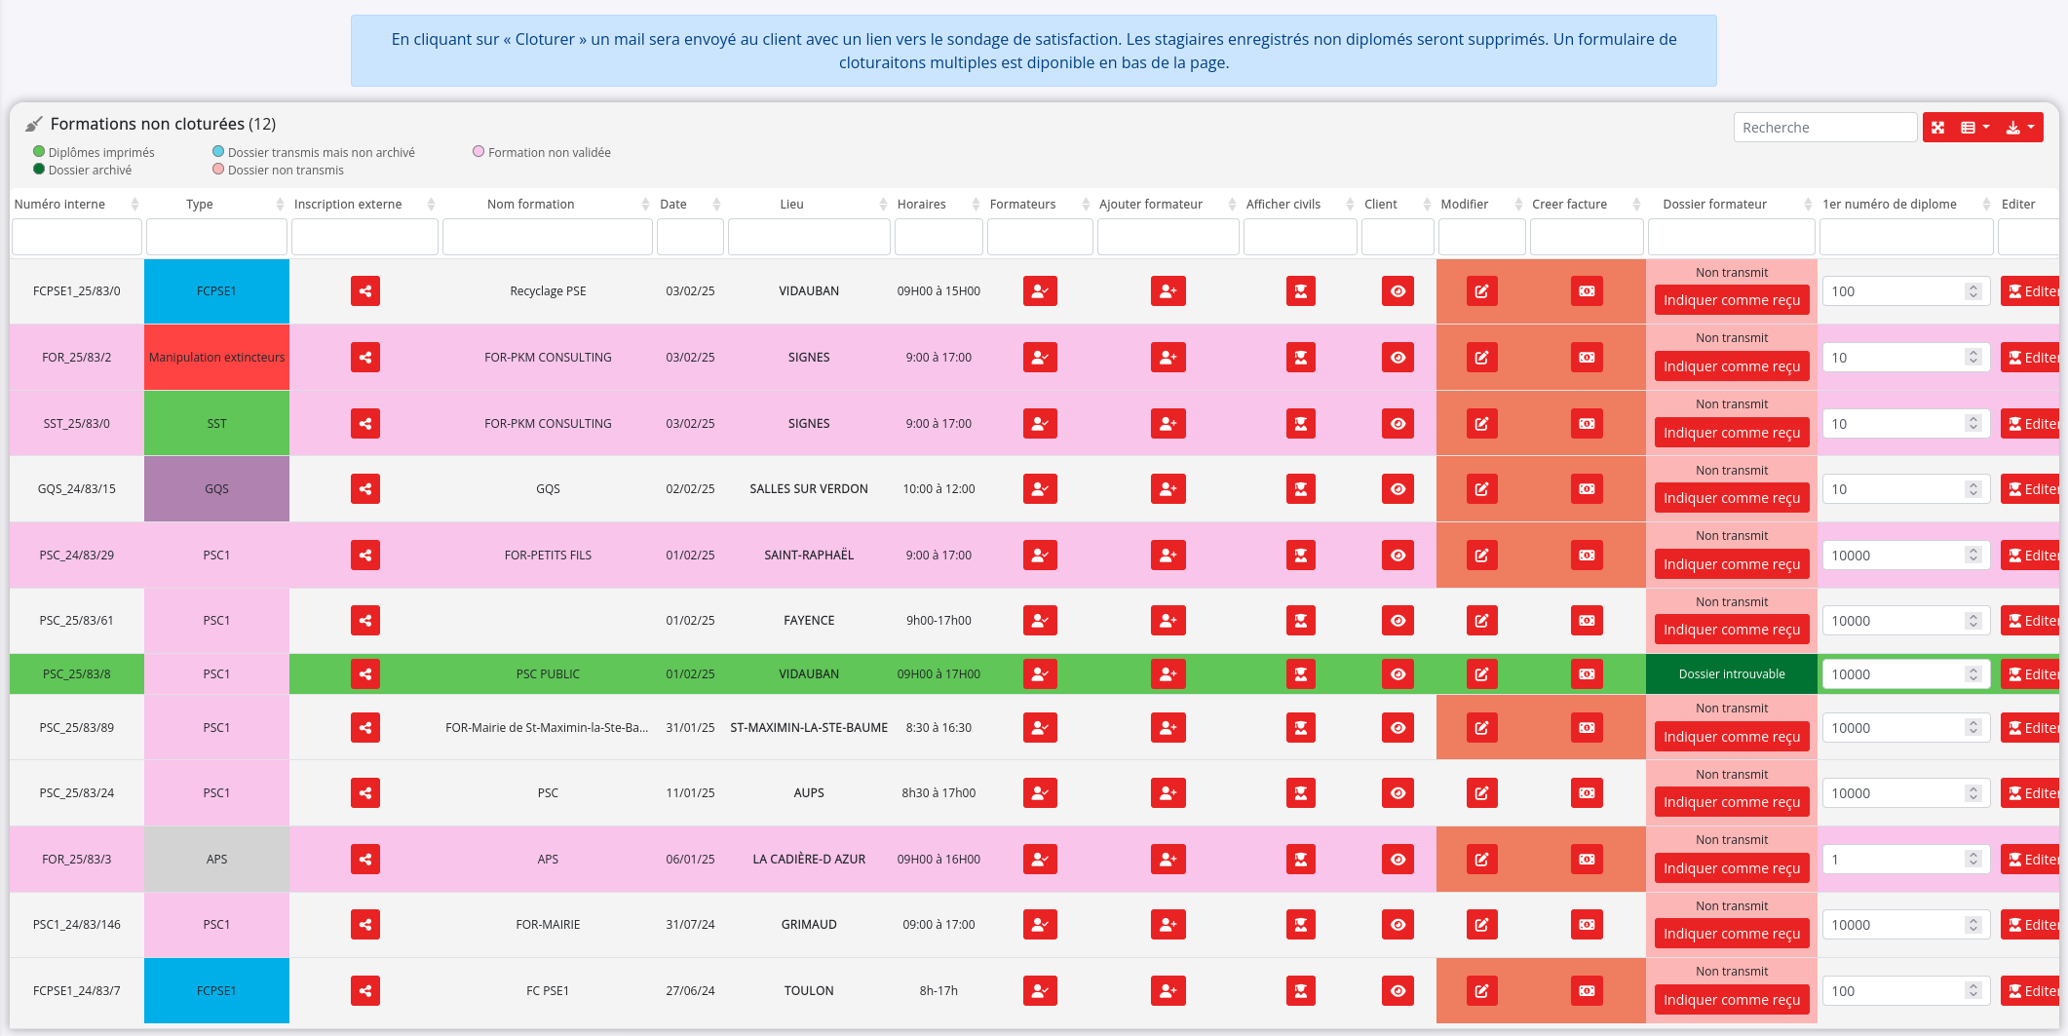Add a formateur to the GQS_24/83/15 row
The height and width of the screenshot is (1036, 2068).
1168,489
